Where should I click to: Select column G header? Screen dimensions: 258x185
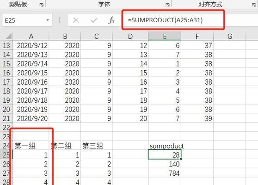230,36
